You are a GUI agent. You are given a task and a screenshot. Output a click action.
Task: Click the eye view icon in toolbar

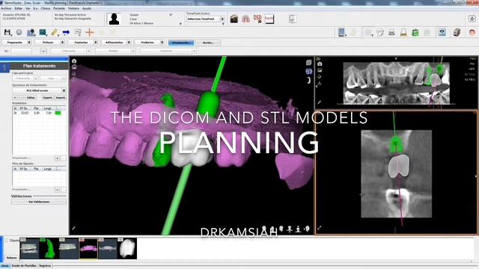click(442, 32)
